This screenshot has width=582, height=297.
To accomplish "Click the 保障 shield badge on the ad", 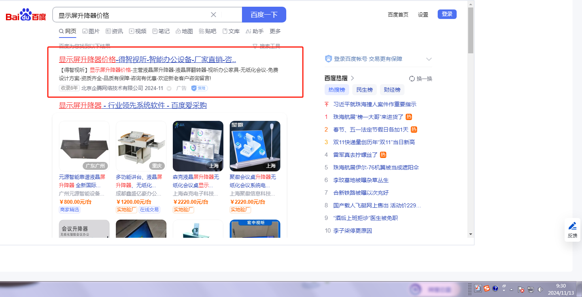I will point(199,88).
